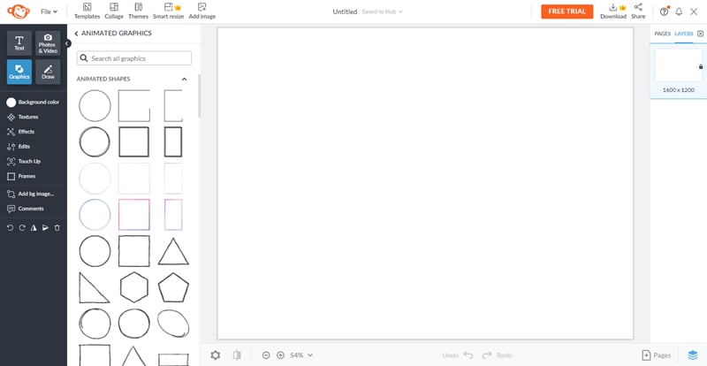Open the notifications bell
Viewport: 707px width, 366px height.
tap(679, 11)
